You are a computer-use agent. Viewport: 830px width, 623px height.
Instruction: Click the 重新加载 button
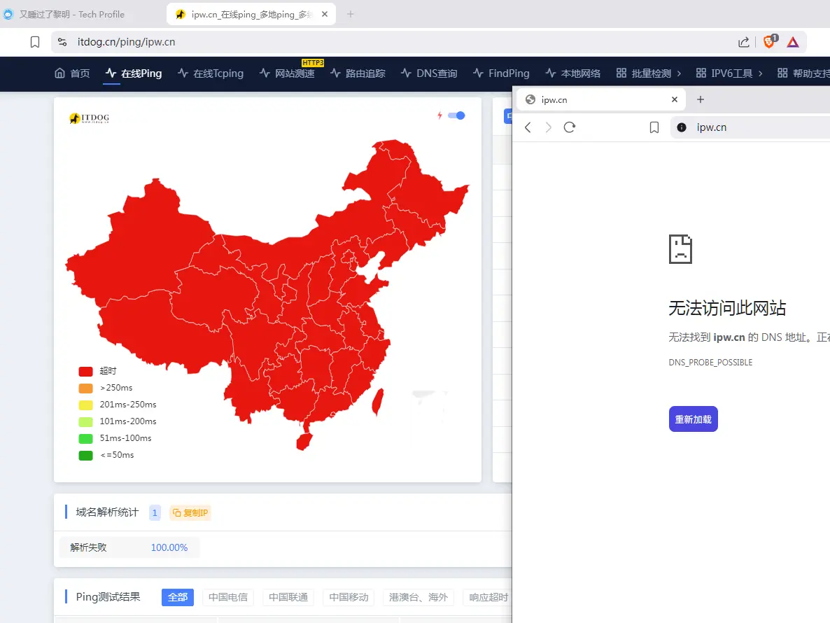(693, 419)
